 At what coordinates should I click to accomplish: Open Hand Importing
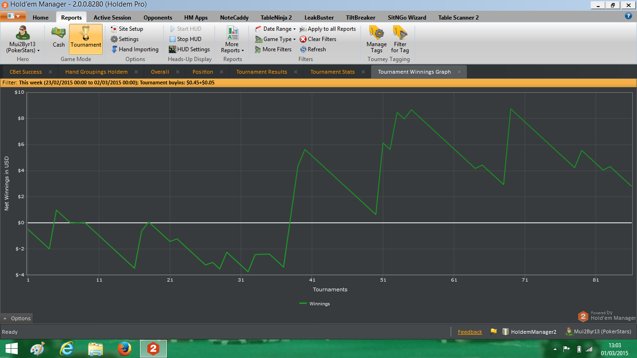click(135, 49)
